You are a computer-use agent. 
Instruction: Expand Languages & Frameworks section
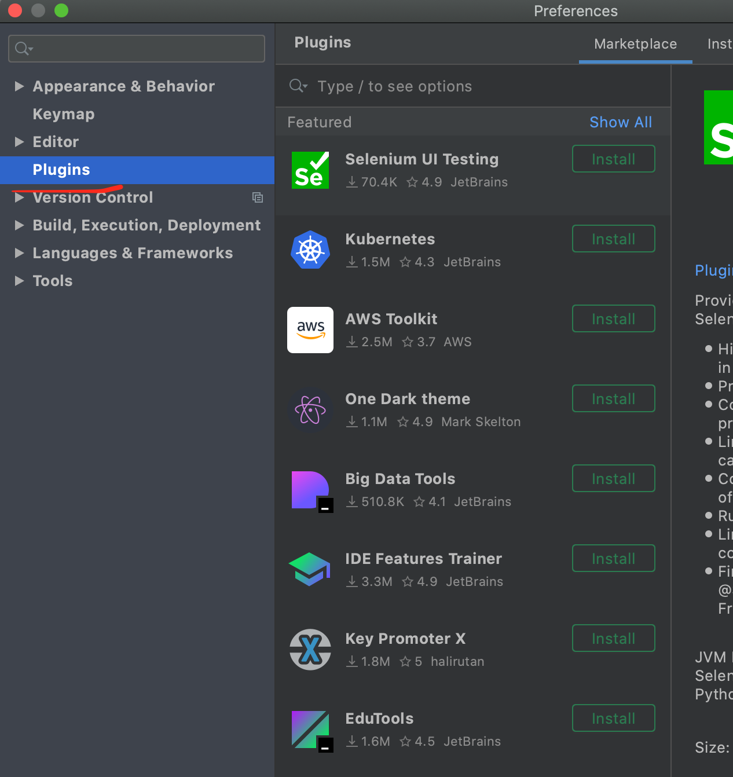20,253
